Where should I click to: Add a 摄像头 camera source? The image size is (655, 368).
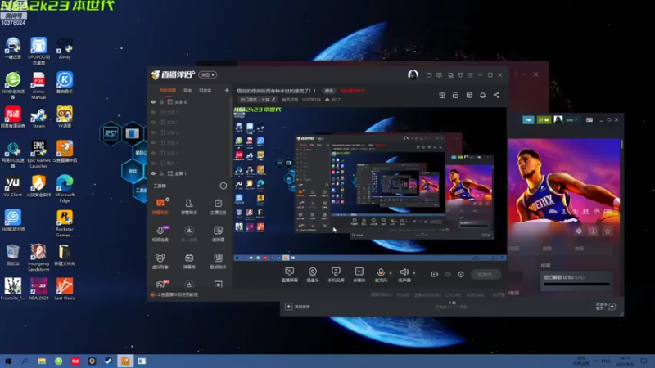pos(313,275)
